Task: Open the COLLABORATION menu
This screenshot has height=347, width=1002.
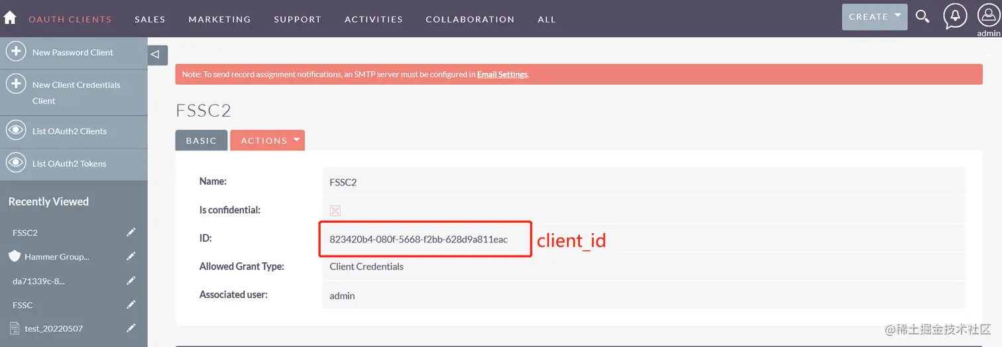Action: pos(470,19)
